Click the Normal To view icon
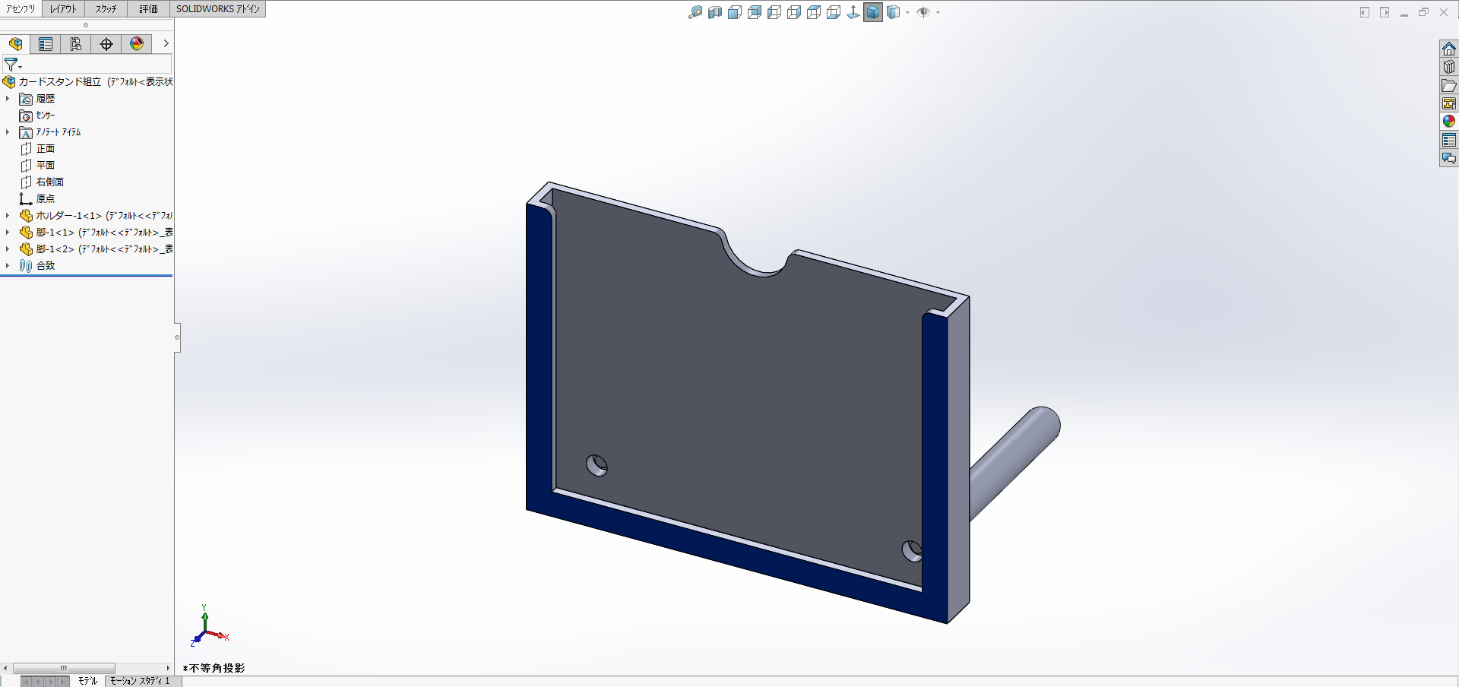This screenshot has height=687, width=1459. click(853, 12)
